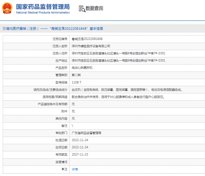This screenshot has height=176, width=205.
Task: Click the 其他内容 label
Action: click(x=61, y=118)
